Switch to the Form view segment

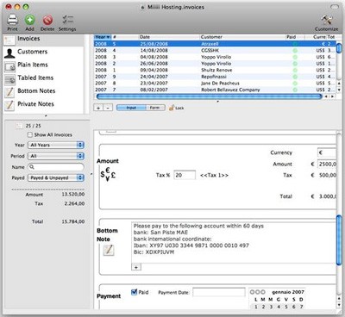pos(155,108)
